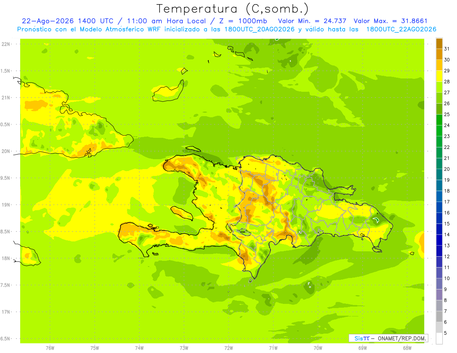Click the legend value "28"
This screenshot has width=457, height=353.
click(447, 81)
